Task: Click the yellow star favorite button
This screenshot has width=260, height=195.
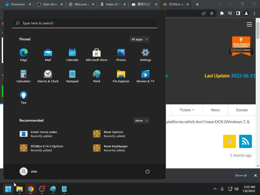Action: tap(230, 141)
